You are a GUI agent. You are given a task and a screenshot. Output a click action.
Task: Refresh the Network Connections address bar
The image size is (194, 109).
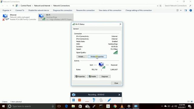(x=160, y=6)
